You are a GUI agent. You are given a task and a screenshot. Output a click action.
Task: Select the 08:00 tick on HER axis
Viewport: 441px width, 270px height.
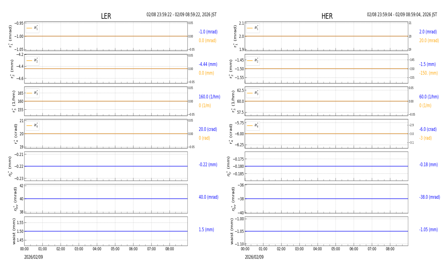390,249
